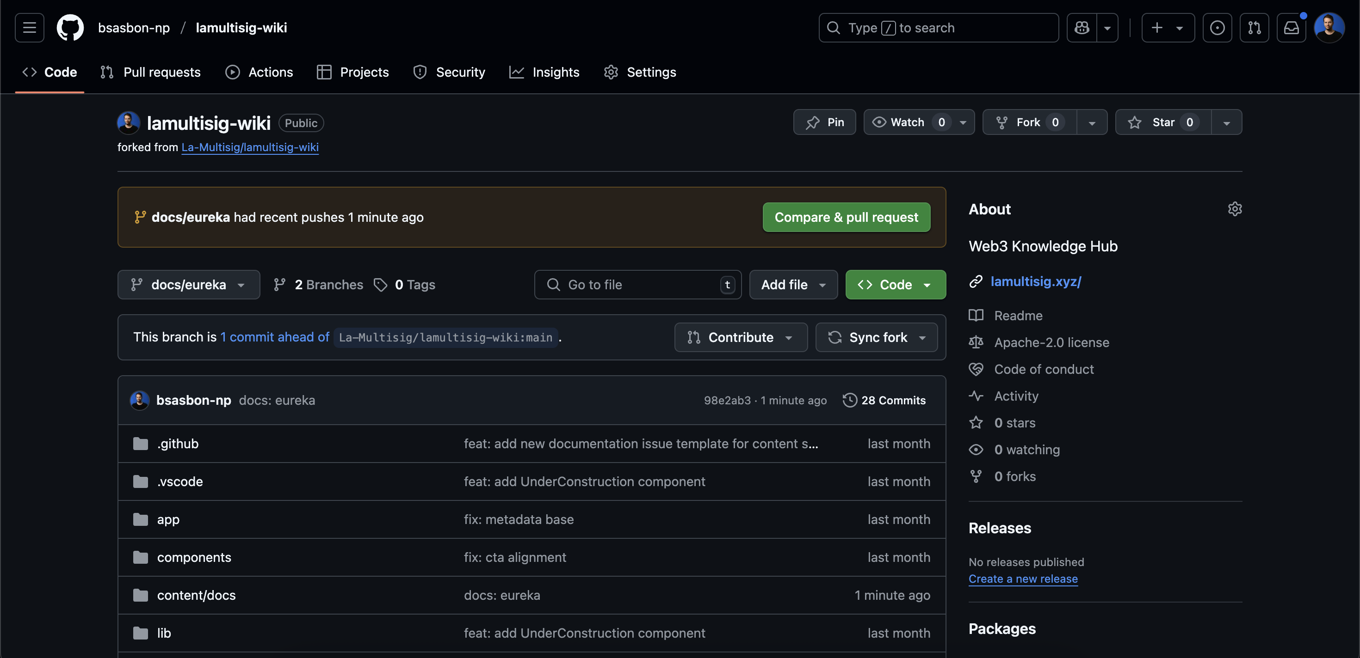Open the Insights tab
The image size is (1360, 658).
544,72
